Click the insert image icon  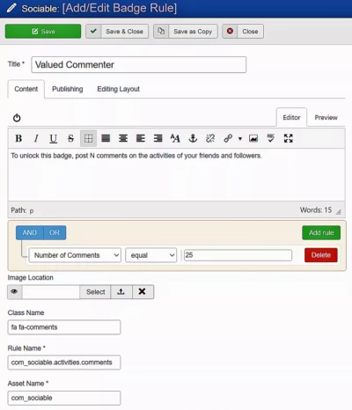[253, 138]
